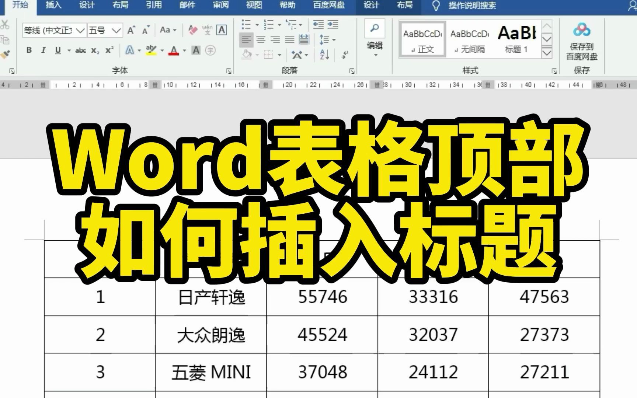Open the 段落 paragraph dialog launcher
Image resolution: width=637 pixels, height=398 pixels.
pos(352,71)
